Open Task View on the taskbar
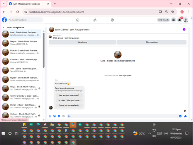Image resolution: width=193 pixels, height=145 pixels. 17,133
